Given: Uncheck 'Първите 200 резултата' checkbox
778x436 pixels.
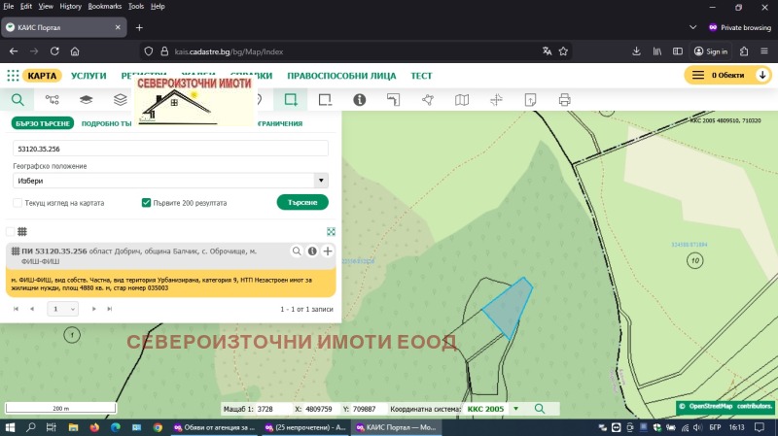Looking at the screenshot, I should tap(146, 203).
